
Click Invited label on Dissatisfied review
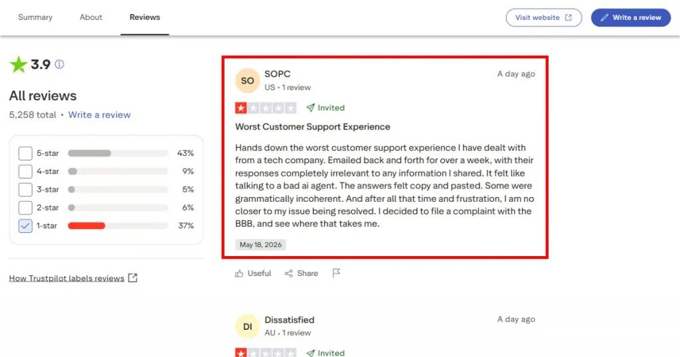pyautogui.click(x=325, y=352)
